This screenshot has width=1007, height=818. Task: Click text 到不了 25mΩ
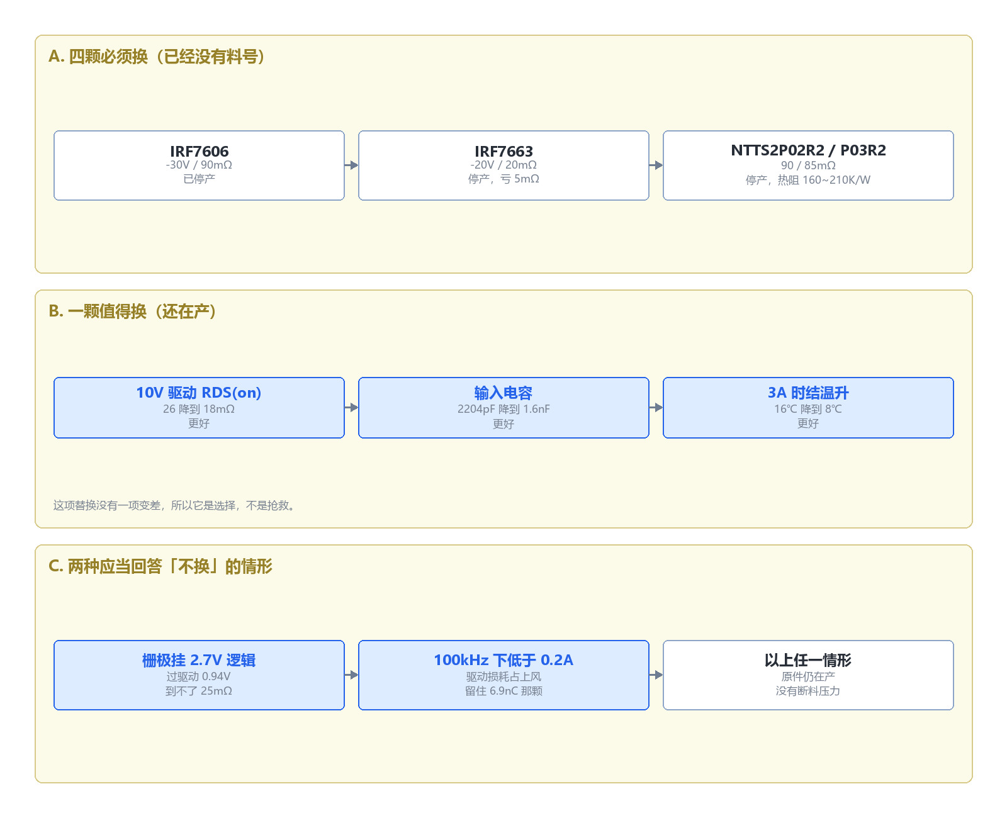click(199, 691)
